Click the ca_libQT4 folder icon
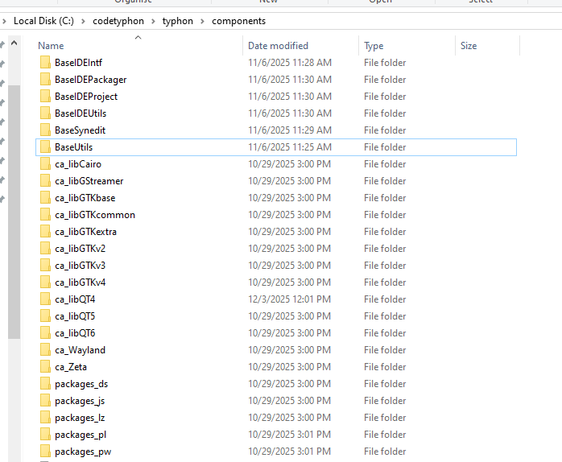Image resolution: width=562 pixels, height=462 pixels. 45,299
